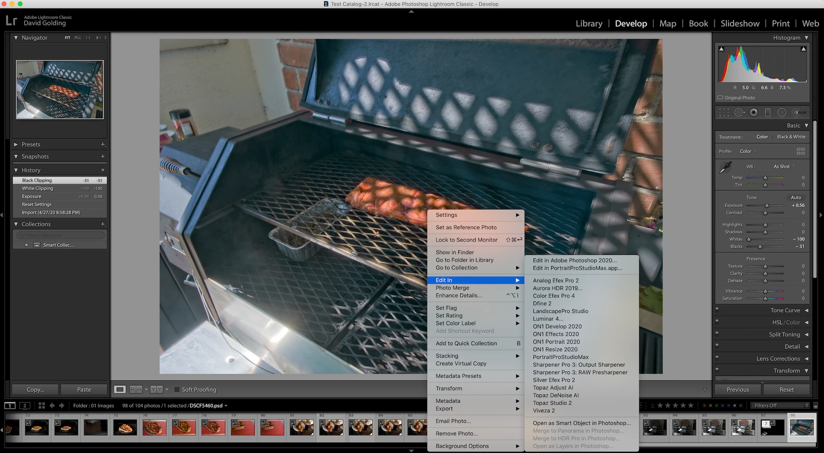Open the Profile Browser grid icon
The image size is (824, 453).
(x=801, y=151)
